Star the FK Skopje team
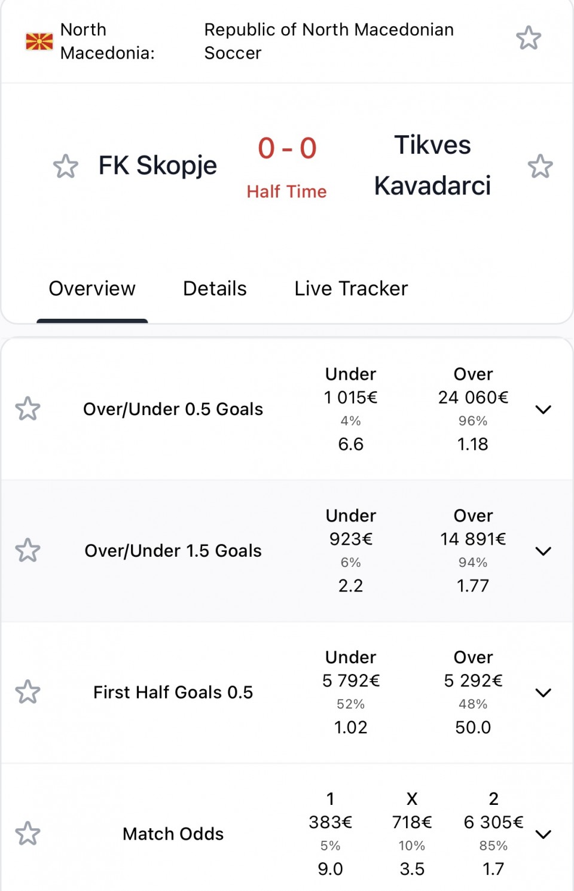Viewport: 574px width, 891px height. [x=66, y=166]
